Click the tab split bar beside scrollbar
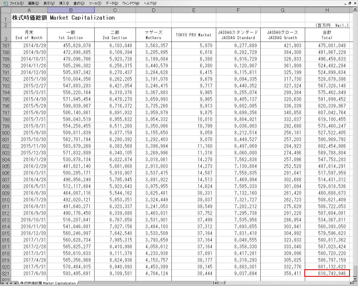Screen dimensions: 358x286 (x=214, y=283)
